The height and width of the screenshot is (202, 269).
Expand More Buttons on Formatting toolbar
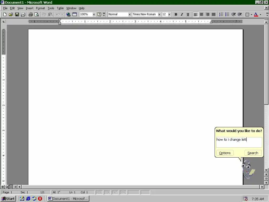267,14
